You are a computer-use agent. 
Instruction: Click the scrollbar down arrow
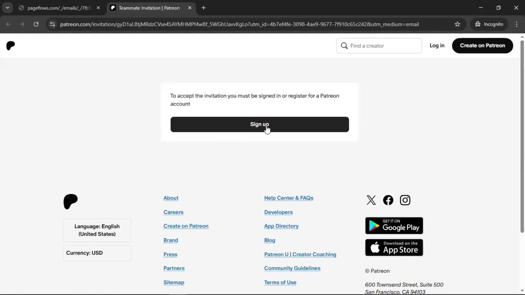click(522, 291)
